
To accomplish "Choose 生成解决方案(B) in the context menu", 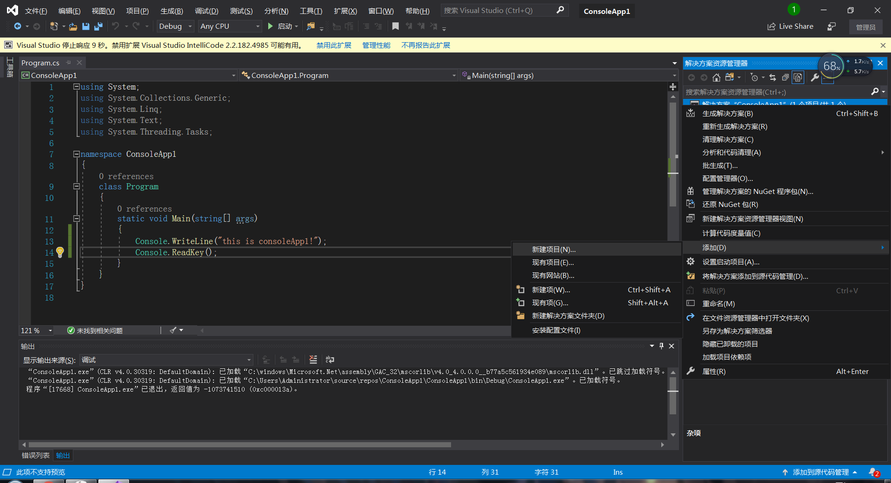I will 785,113.
